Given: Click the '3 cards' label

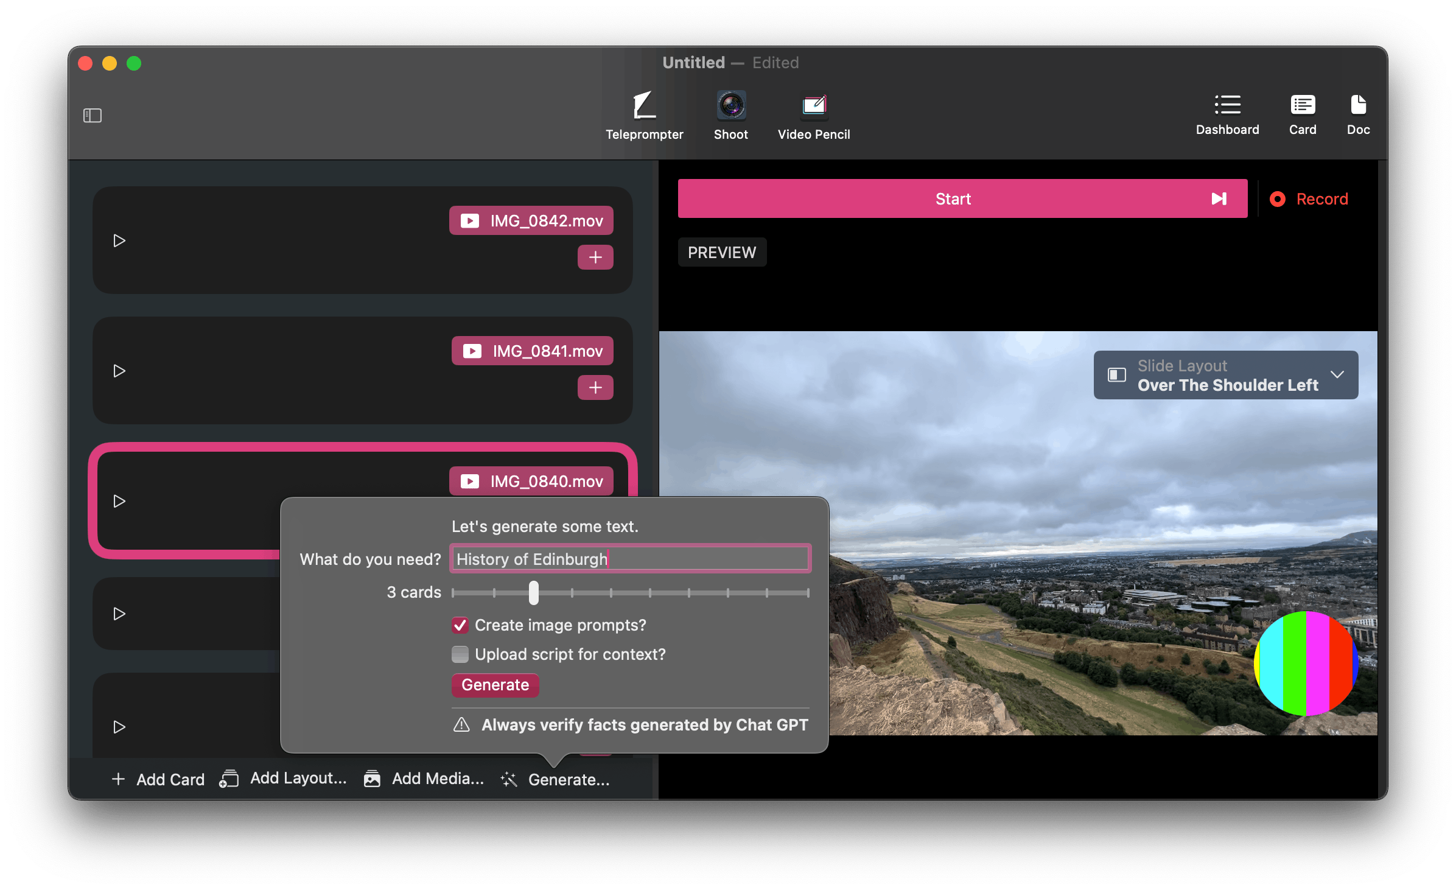Looking at the screenshot, I should [x=414, y=592].
